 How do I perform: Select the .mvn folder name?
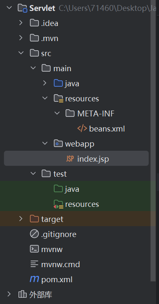coord(50,39)
